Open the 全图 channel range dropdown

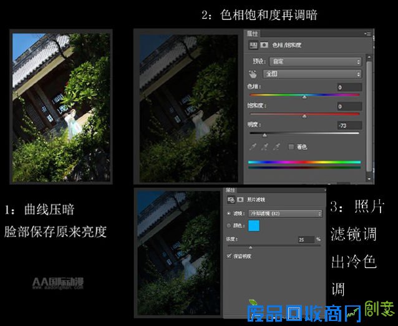(313, 74)
